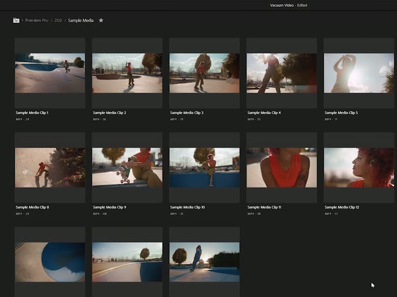Select Sample Media Clip 10 thumbnail
This screenshot has height=297, width=397.
(204, 168)
